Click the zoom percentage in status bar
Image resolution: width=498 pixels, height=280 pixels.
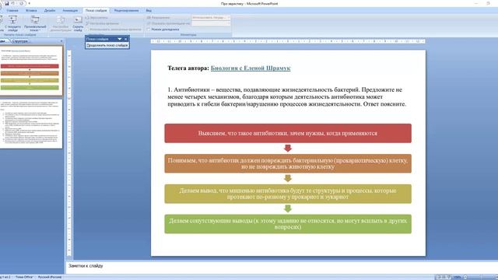click(x=457, y=277)
